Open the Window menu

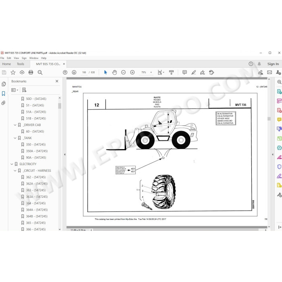[34, 58]
